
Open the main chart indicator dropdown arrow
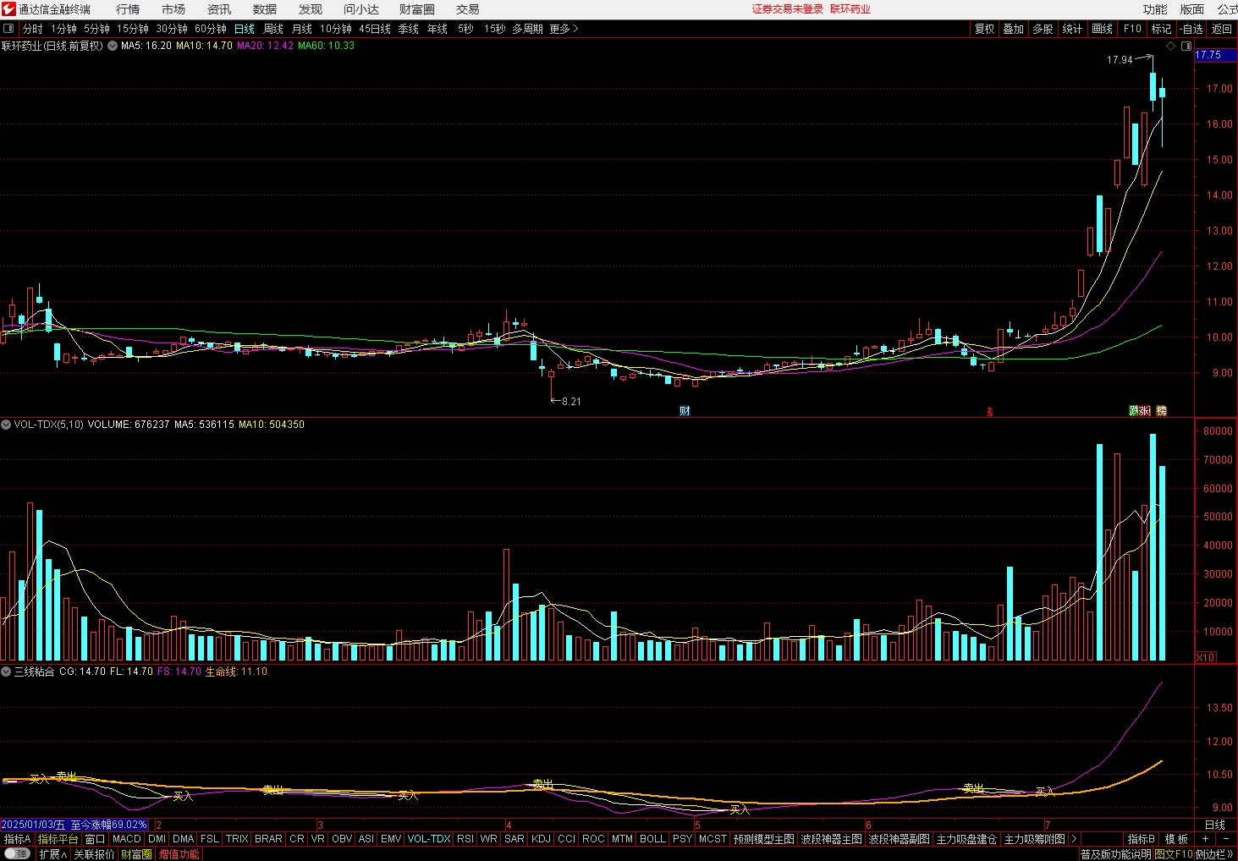[x=113, y=46]
